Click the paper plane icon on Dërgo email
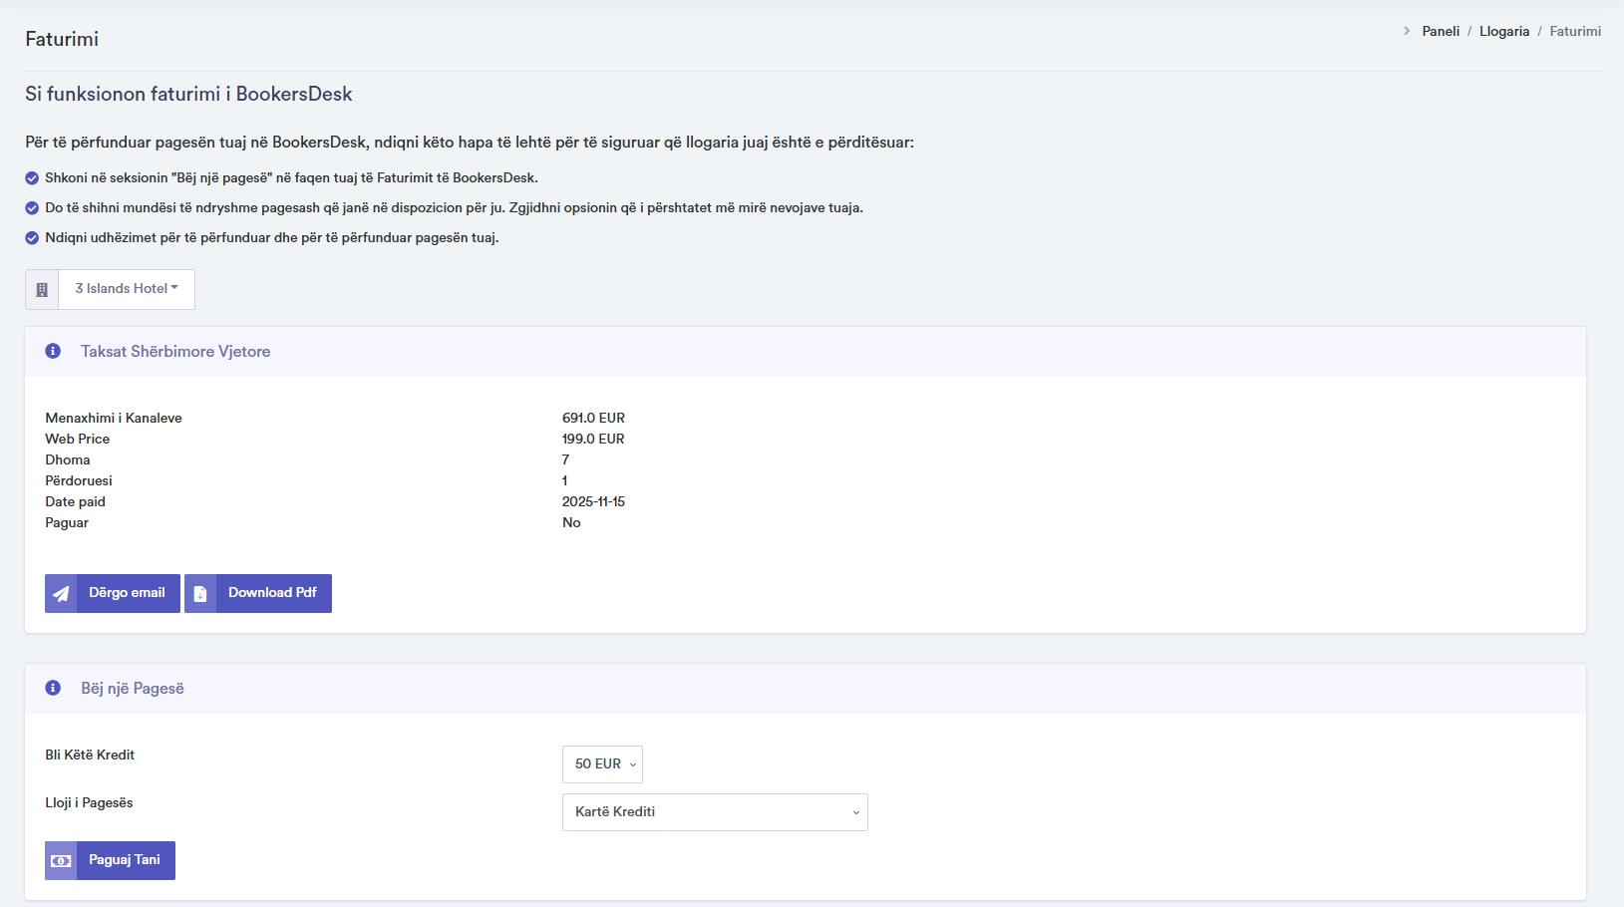The height and width of the screenshot is (907, 1624). (x=61, y=594)
